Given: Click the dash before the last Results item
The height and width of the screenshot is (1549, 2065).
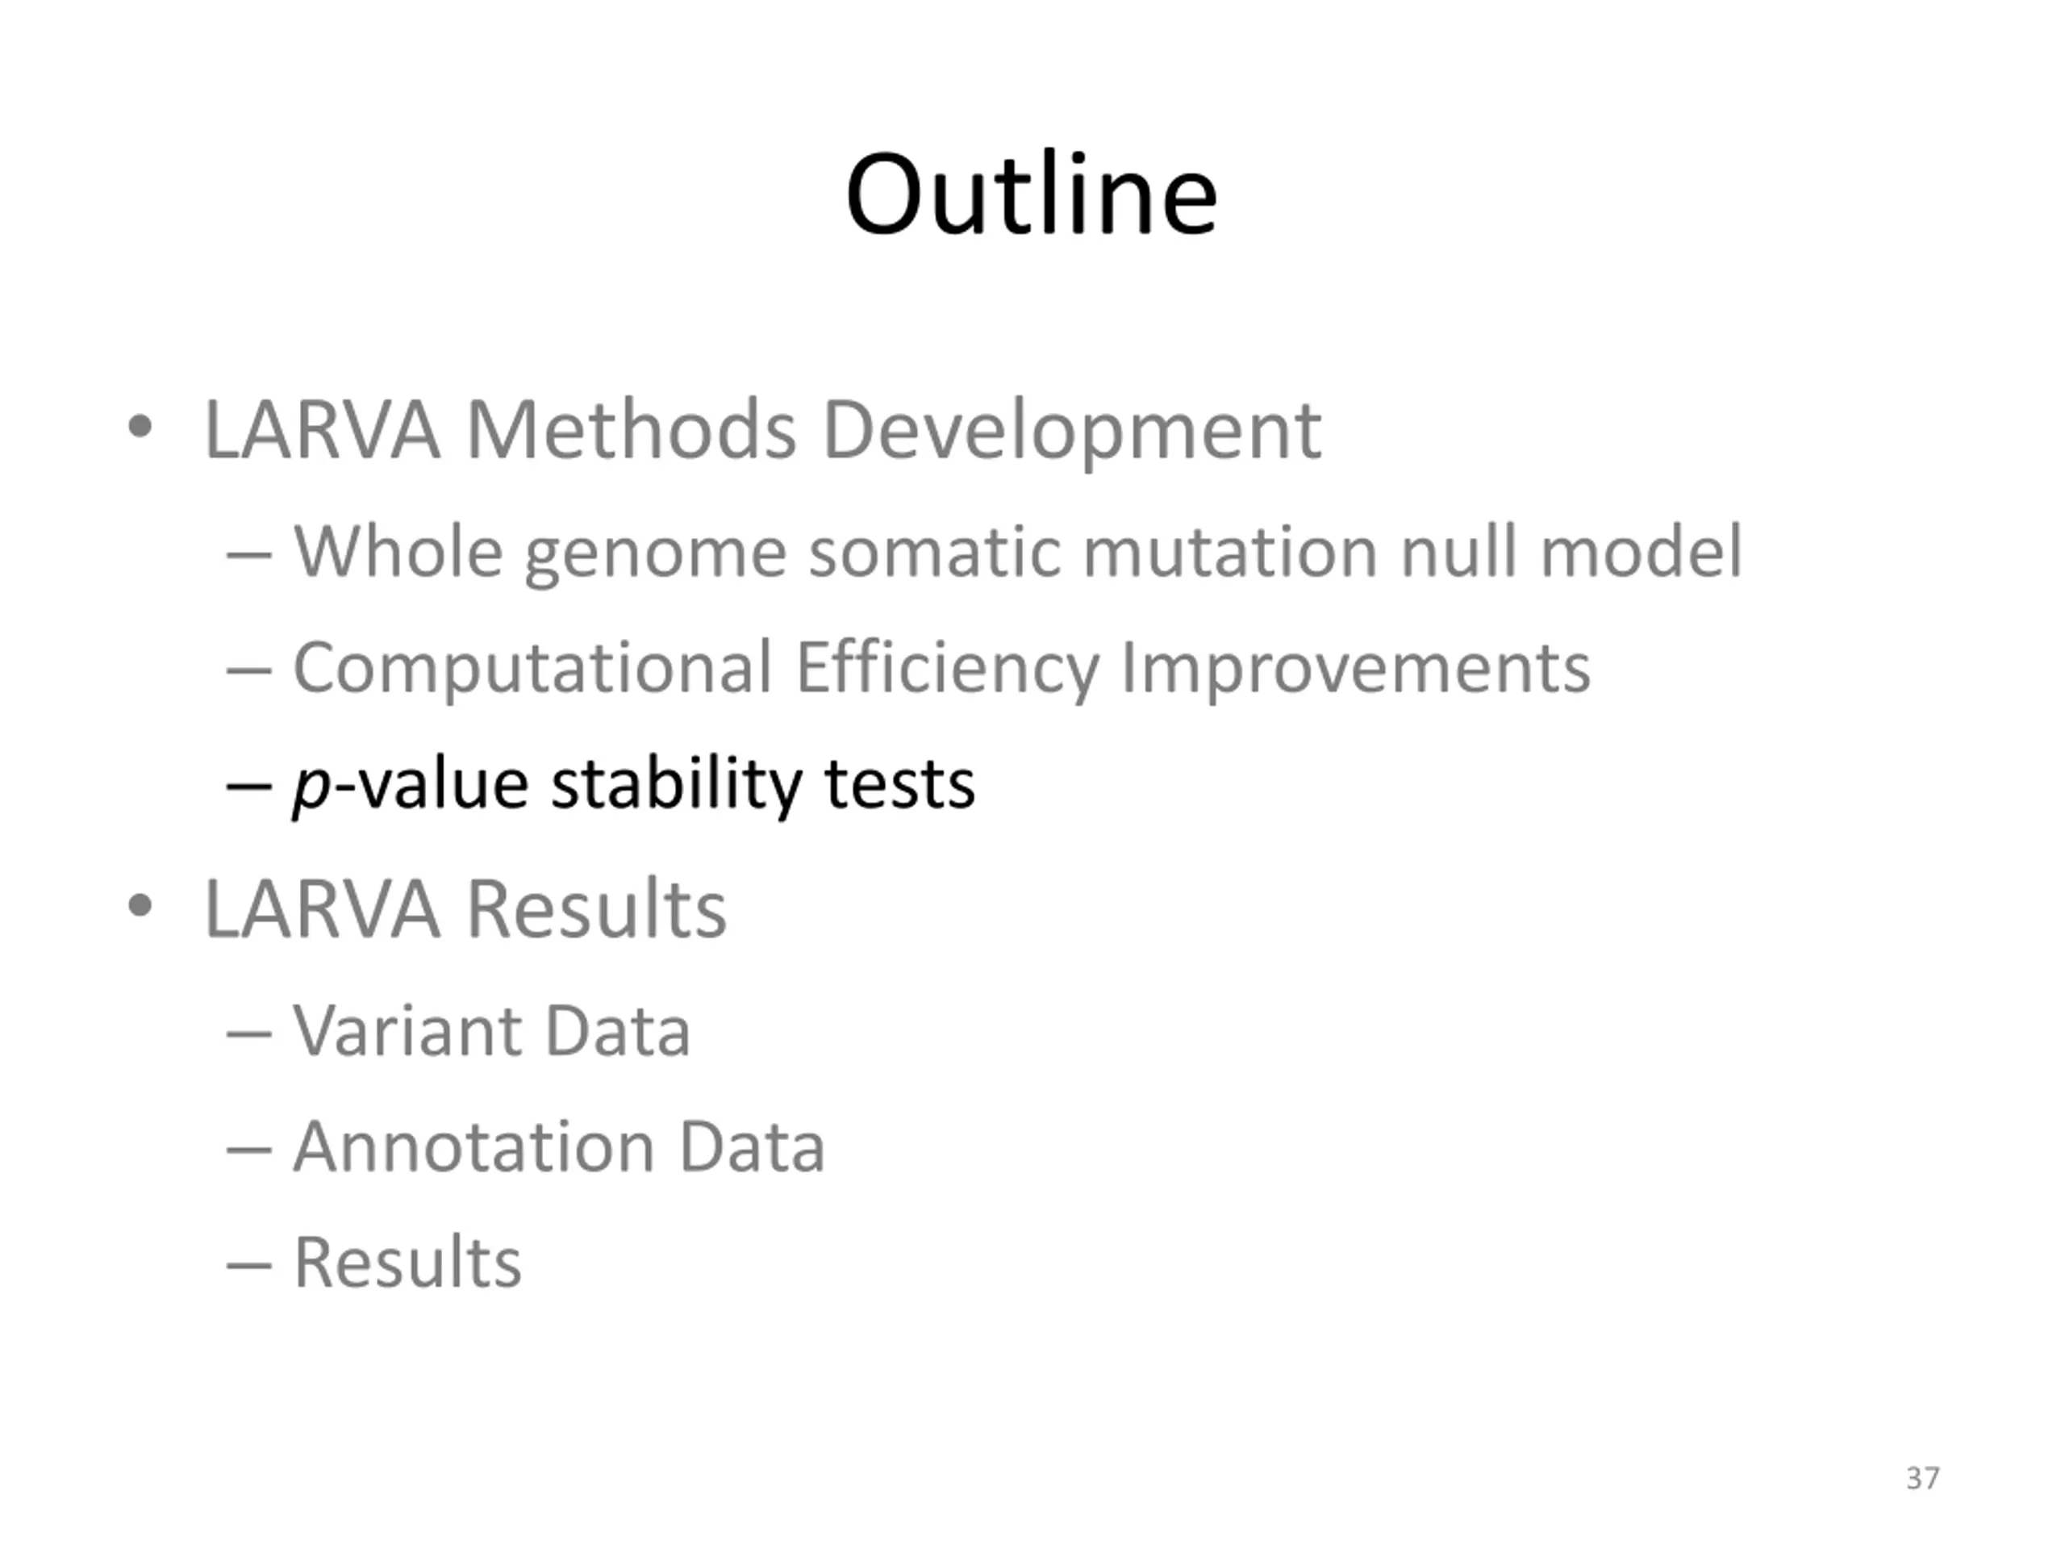Looking at the screenshot, I should (x=248, y=1265).
